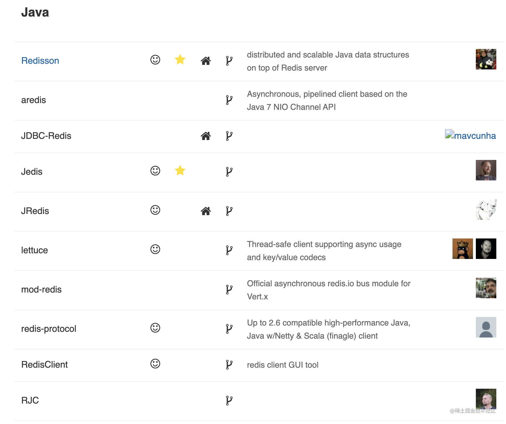Open the Redisson client link
The image size is (506, 424).
40,61
